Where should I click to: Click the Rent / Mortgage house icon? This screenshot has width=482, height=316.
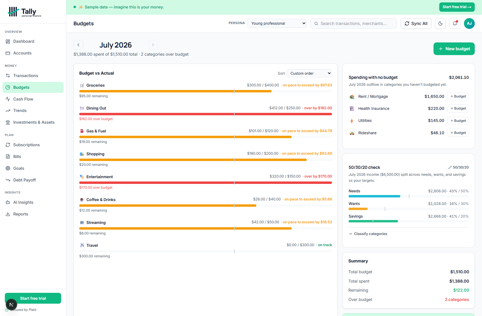pos(352,97)
